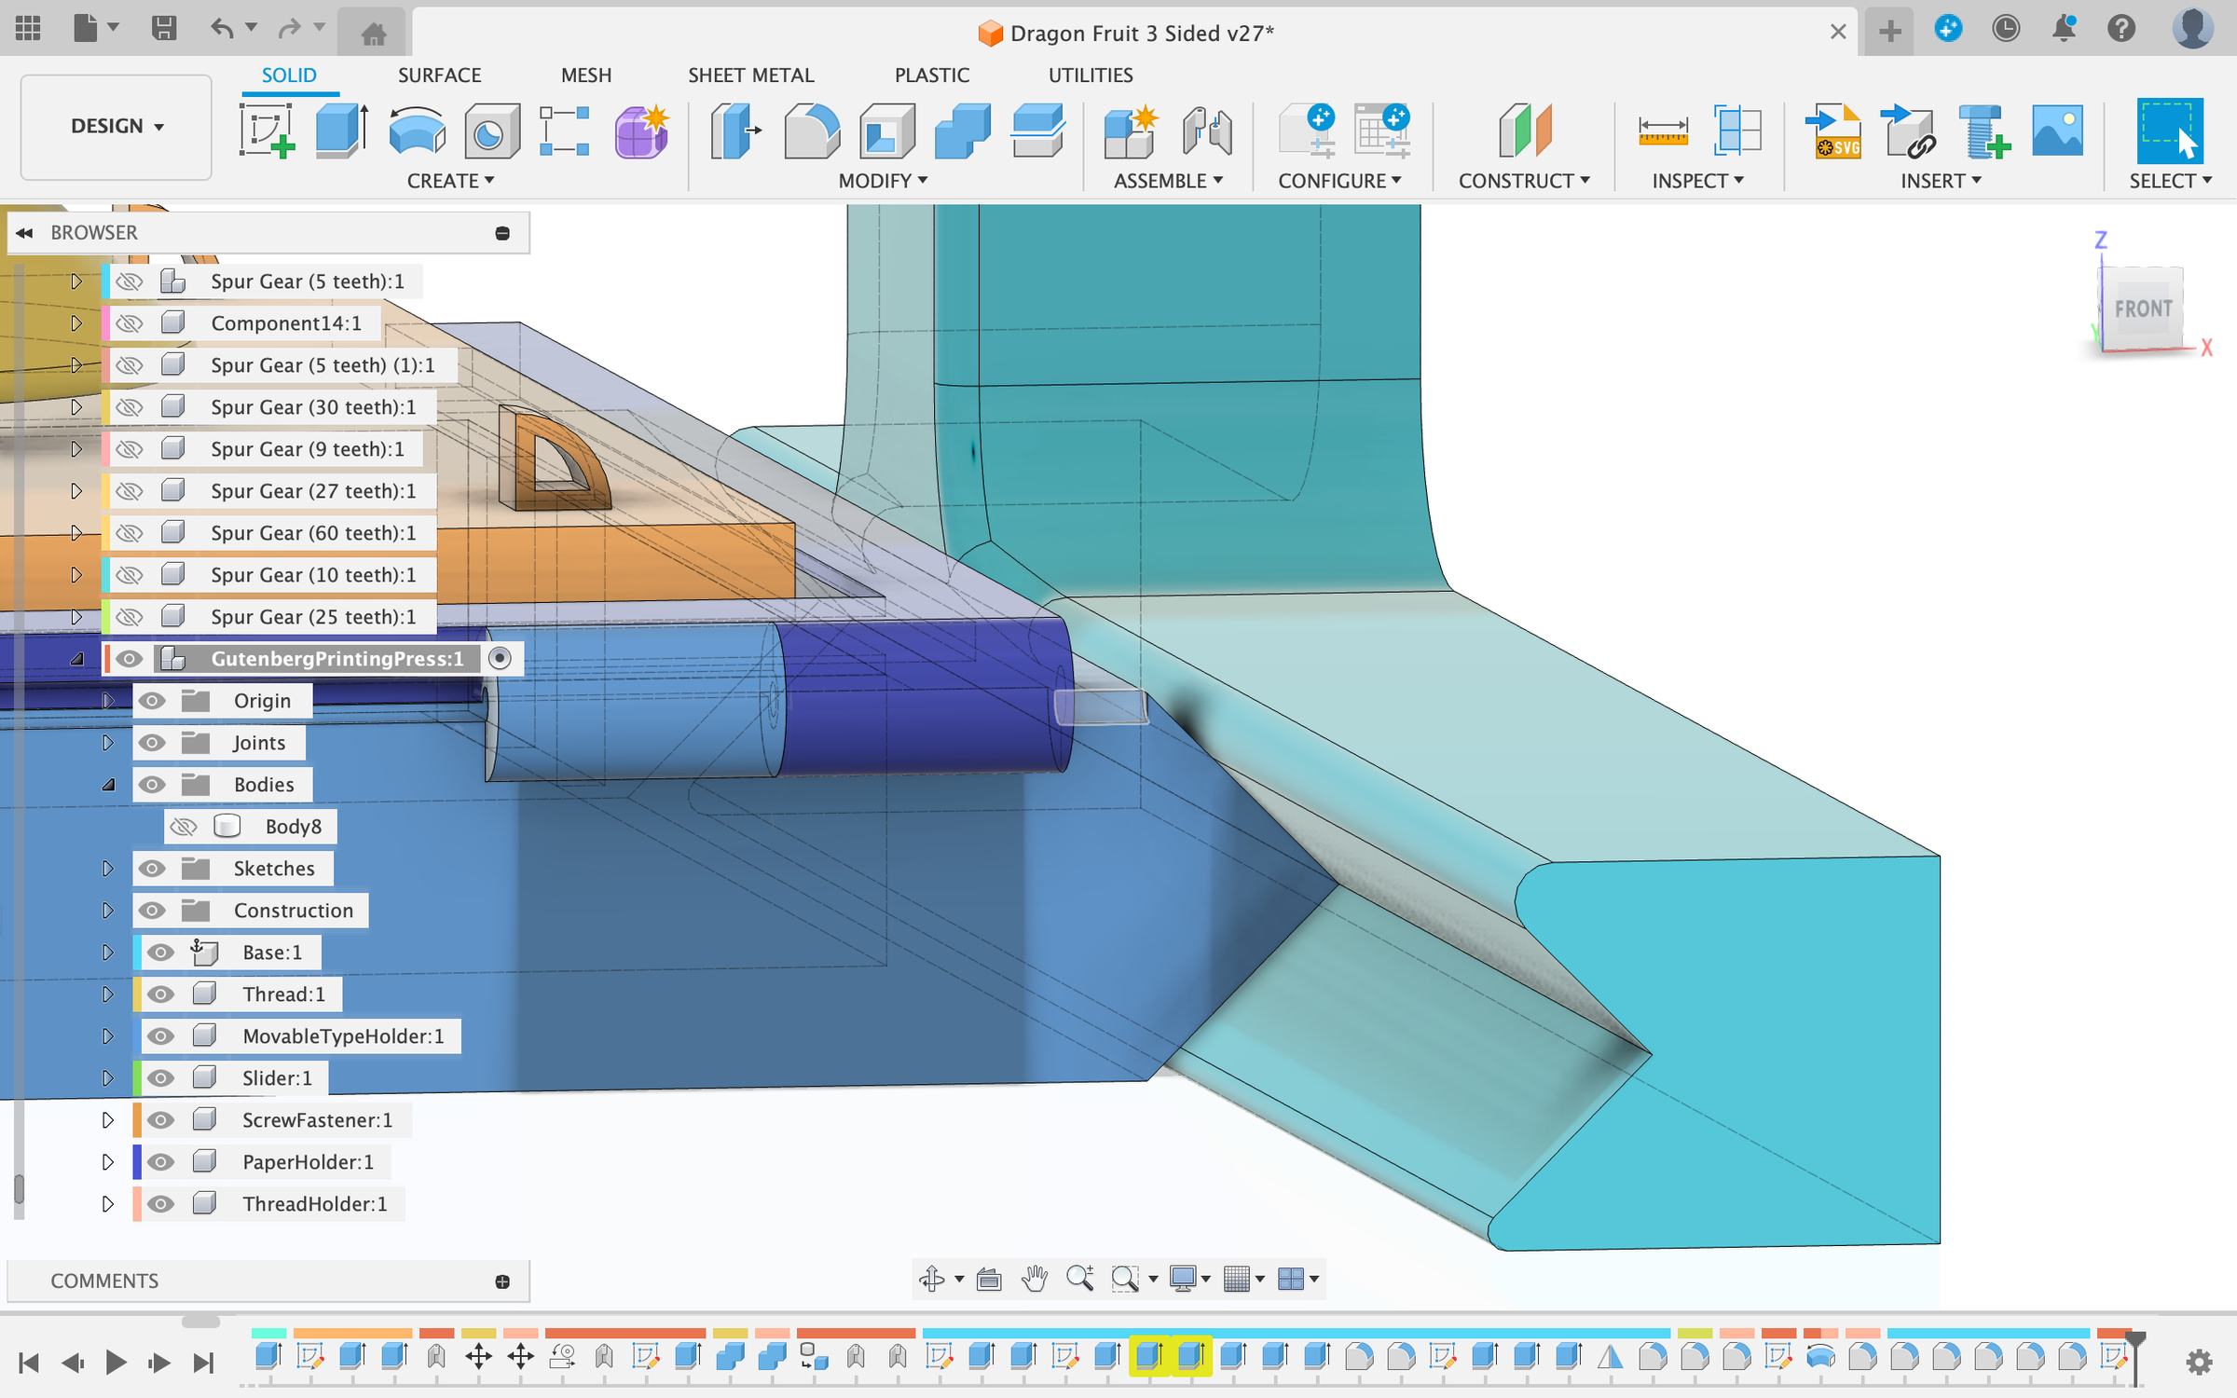Toggle visibility of Sketches folder
Image resolution: width=2237 pixels, height=1398 pixels.
pos(152,869)
